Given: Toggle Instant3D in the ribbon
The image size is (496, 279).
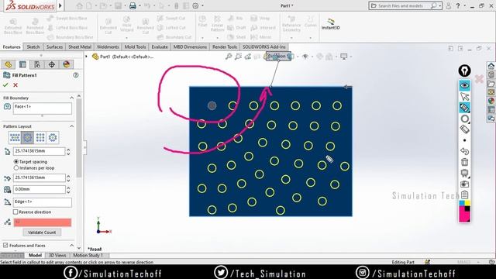Looking at the screenshot, I should (x=331, y=24).
